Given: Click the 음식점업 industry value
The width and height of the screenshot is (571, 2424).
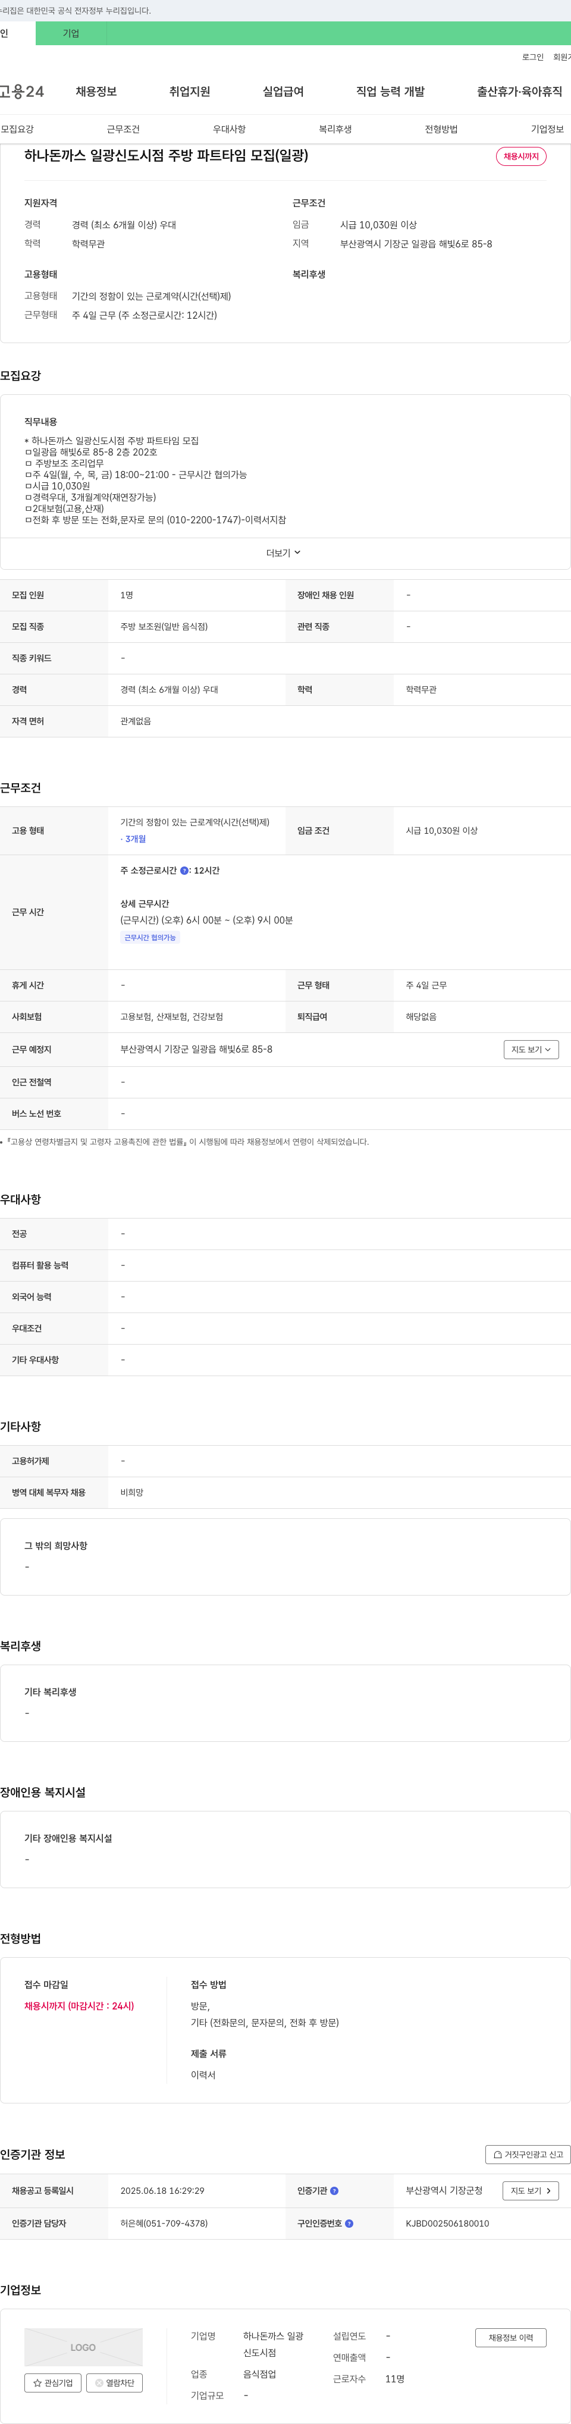Looking at the screenshot, I should point(260,2374).
